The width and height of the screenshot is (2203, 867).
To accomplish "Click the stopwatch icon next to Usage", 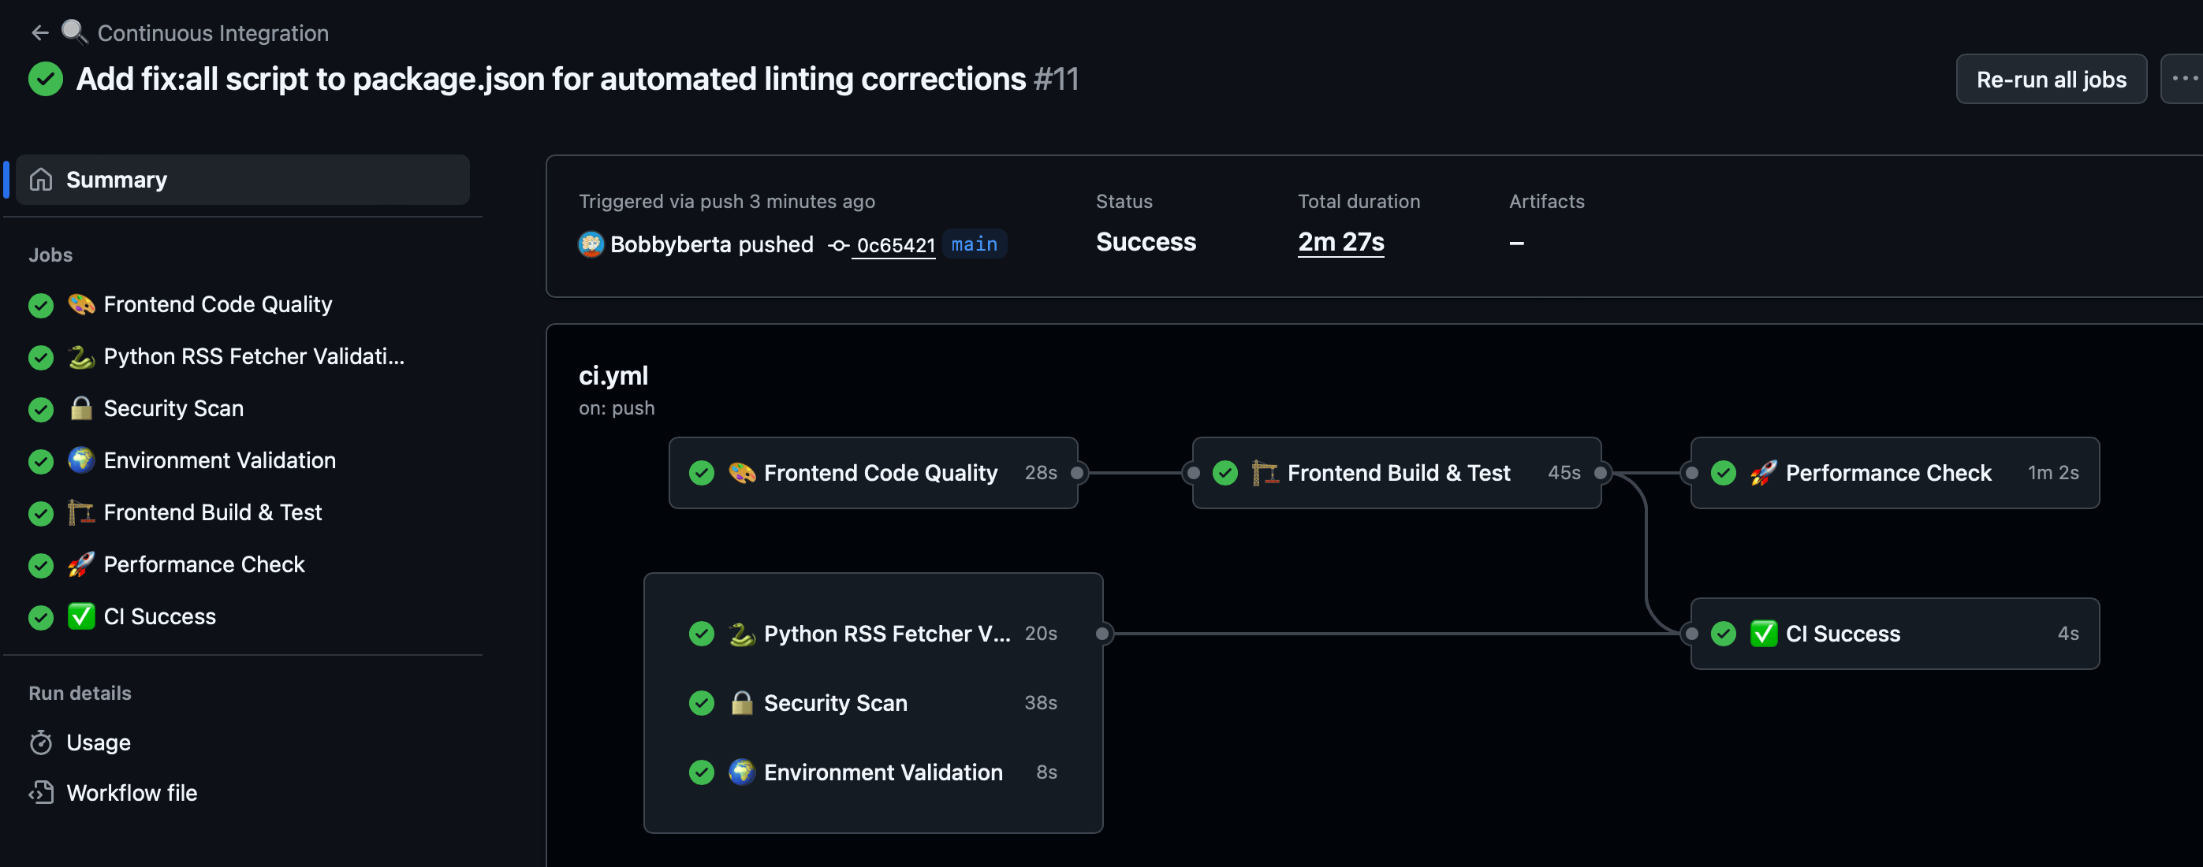I will (x=41, y=743).
